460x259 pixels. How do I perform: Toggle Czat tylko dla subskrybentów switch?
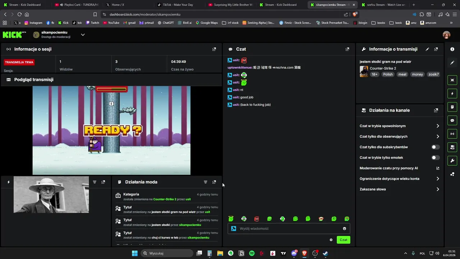point(435,147)
